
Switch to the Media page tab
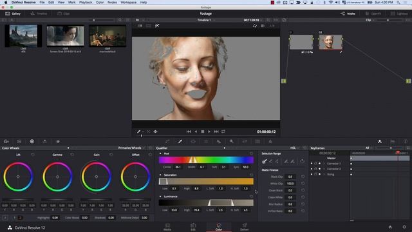tap(167, 227)
